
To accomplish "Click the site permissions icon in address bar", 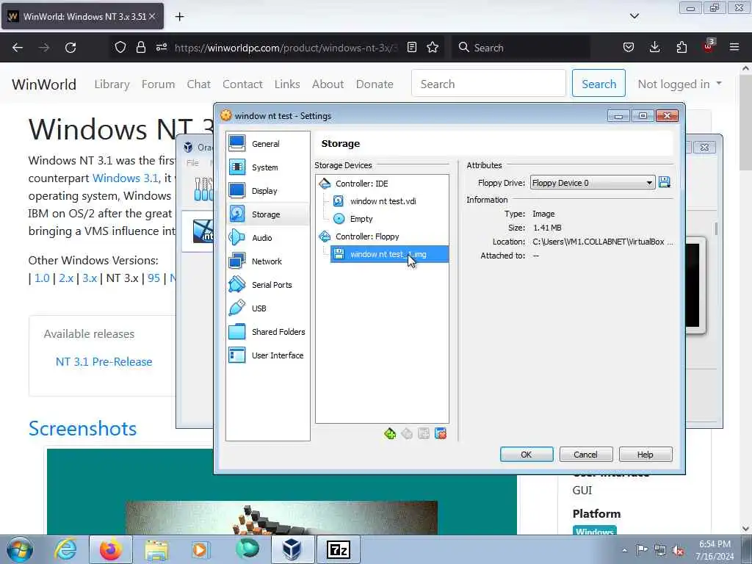I will [x=162, y=48].
